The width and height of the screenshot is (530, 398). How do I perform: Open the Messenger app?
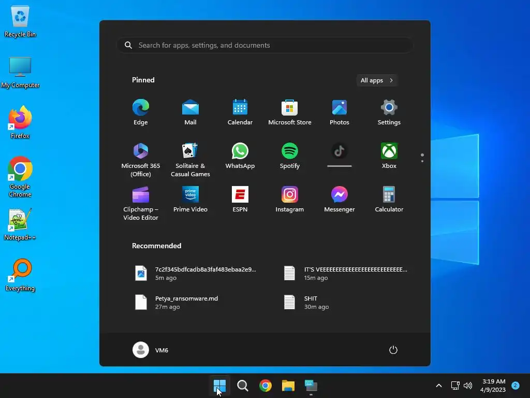(340, 200)
